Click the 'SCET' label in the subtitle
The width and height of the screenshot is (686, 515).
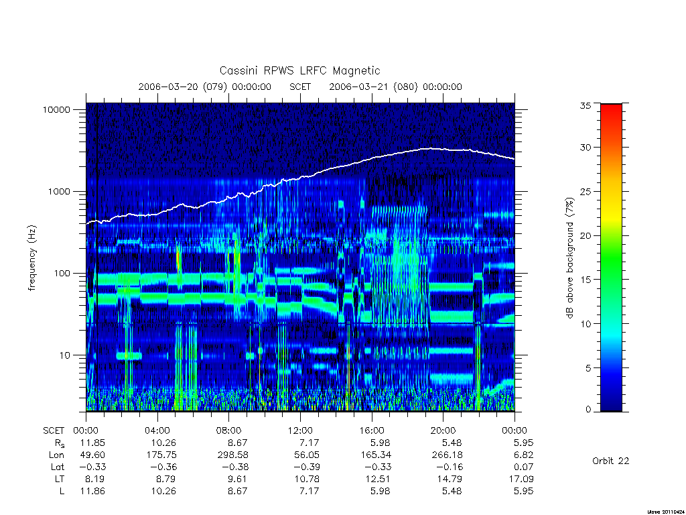tap(300, 87)
